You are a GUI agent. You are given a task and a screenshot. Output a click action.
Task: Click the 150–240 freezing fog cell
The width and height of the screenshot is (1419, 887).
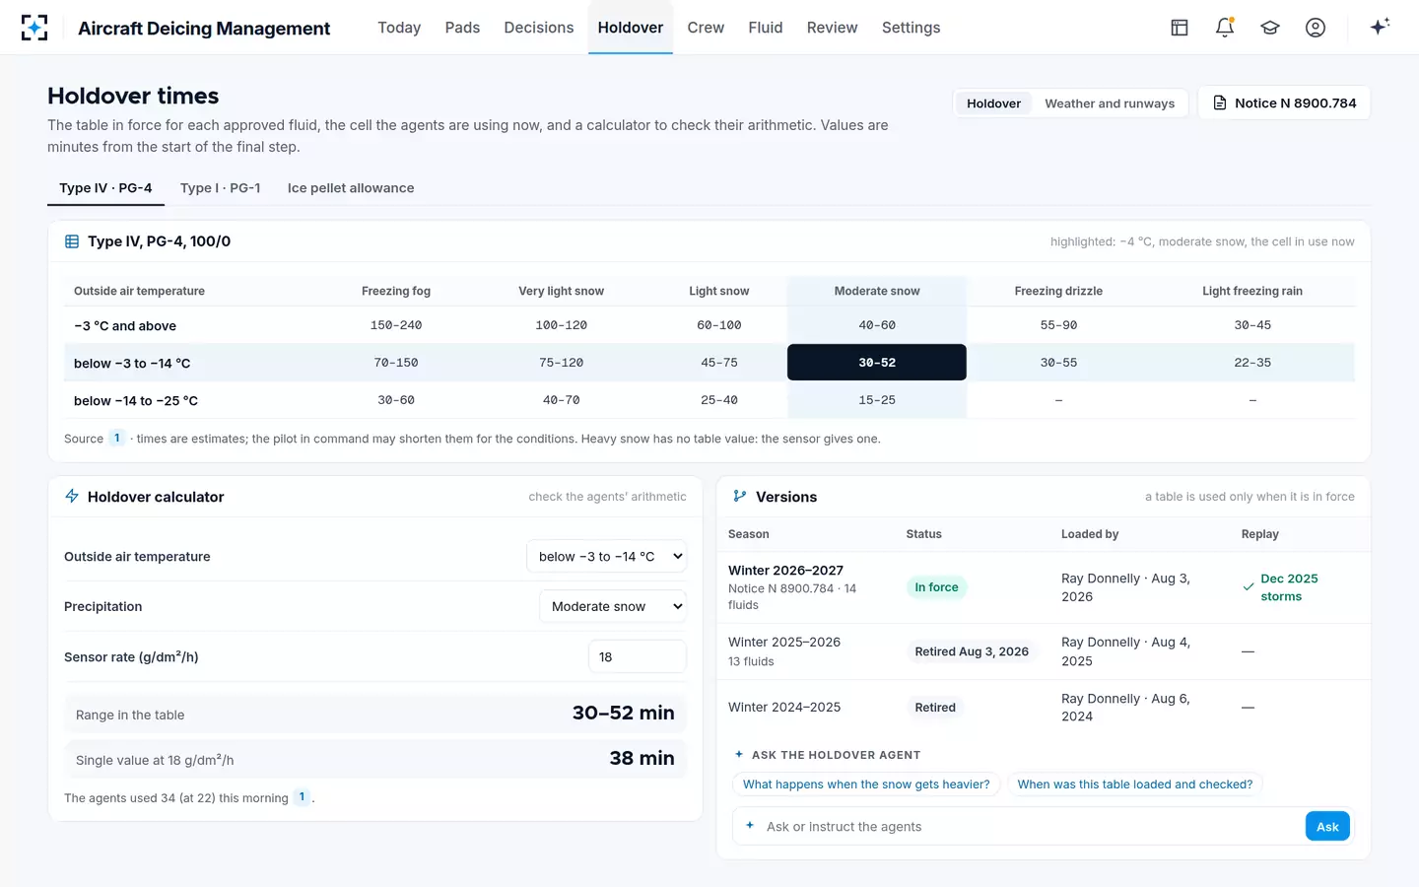click(396, 325)
